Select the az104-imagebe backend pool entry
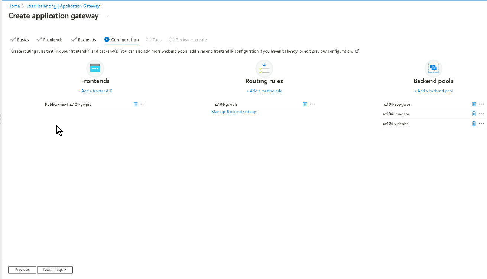Image resolution: width=487 pixels, height=279 pixels. [396, 114]
